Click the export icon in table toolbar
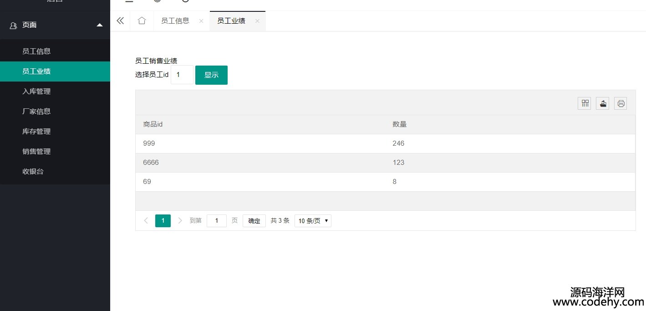This screenshot has height=311, width=646. [602, 104]
